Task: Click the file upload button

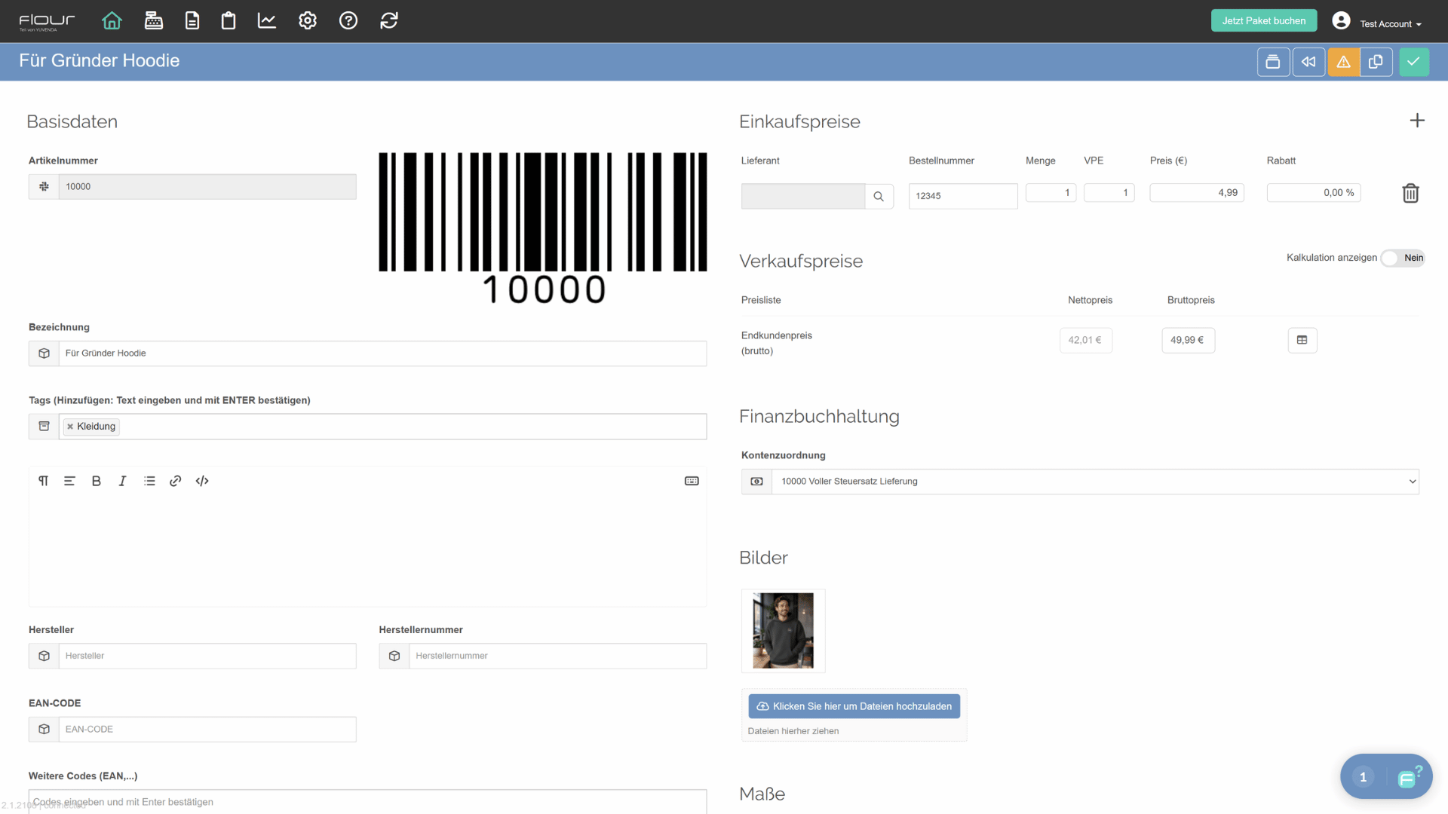Action: pyautogui.click(x=854, y=706)
